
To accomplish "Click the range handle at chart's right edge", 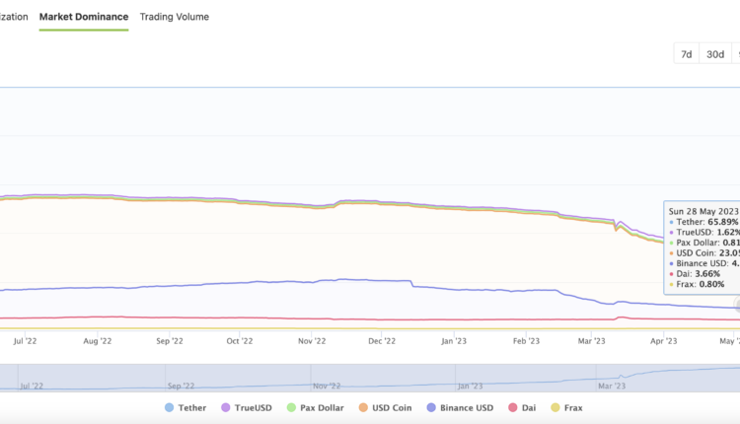I will pos(737,306).
